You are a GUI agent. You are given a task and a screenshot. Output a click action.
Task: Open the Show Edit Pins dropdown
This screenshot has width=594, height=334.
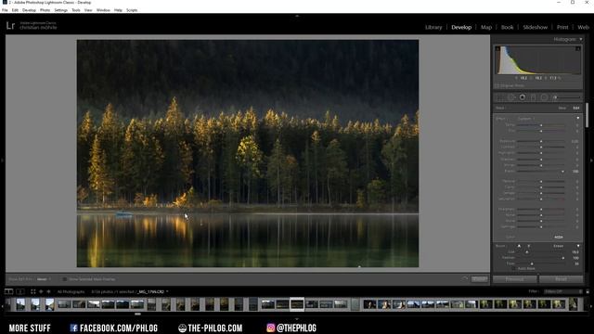[44, 279]
